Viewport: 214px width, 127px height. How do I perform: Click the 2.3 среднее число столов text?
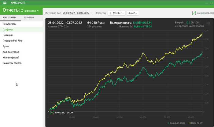coord(189,26)
